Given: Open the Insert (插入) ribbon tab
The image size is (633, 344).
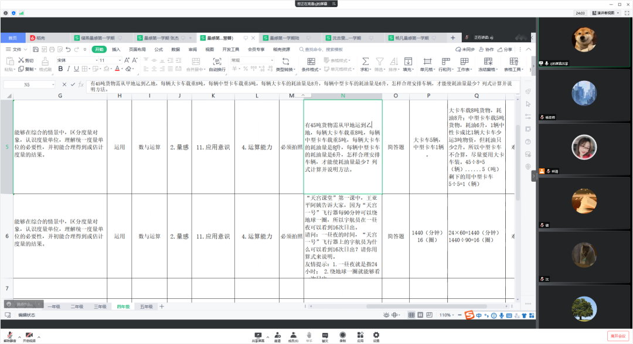Looking at the screenshot, I should pyautogui.click(x=116, y=49).
